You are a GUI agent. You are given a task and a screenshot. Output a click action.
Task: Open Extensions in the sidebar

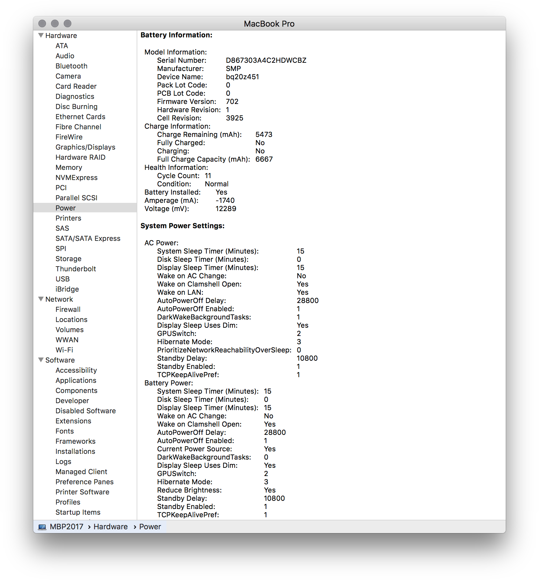[73, 421]
